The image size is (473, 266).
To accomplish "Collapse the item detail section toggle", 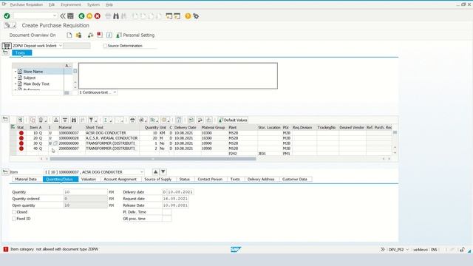I will coord(5,172).
